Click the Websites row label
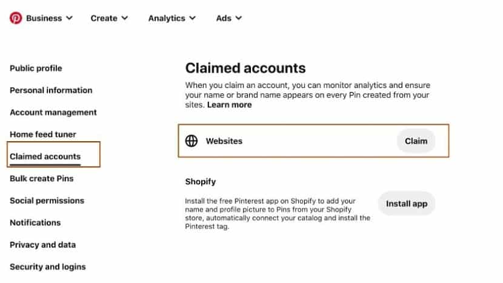Screen dimensions: 503x283 click(x=224, y=141)
